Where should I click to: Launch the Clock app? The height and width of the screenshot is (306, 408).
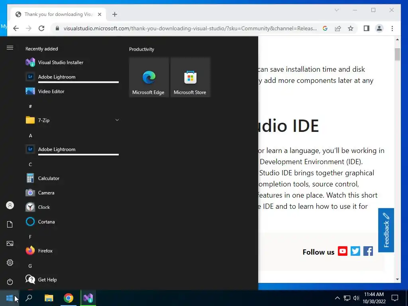click(72, 207)
